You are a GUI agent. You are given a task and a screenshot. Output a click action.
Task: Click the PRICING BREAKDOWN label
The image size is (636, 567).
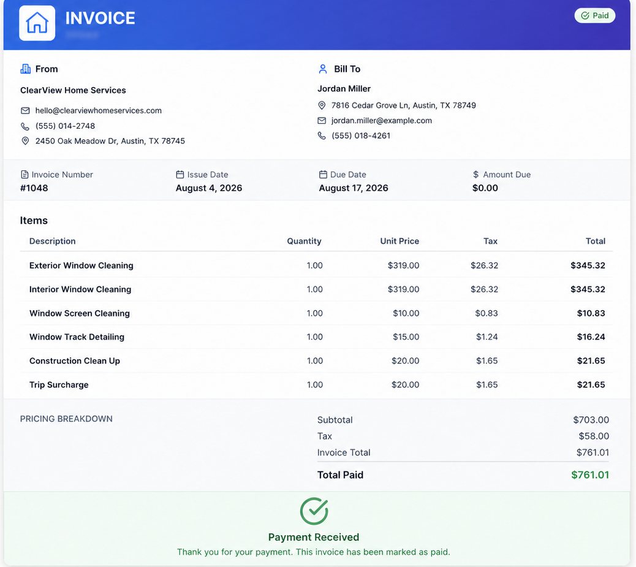[66, 419]
